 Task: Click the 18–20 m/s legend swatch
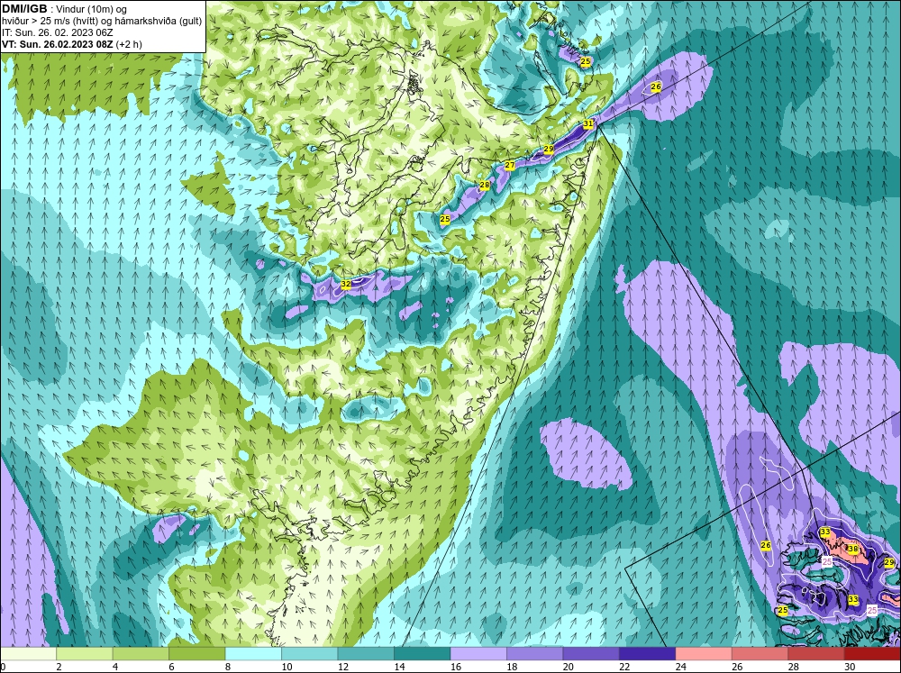pos(535,653)
